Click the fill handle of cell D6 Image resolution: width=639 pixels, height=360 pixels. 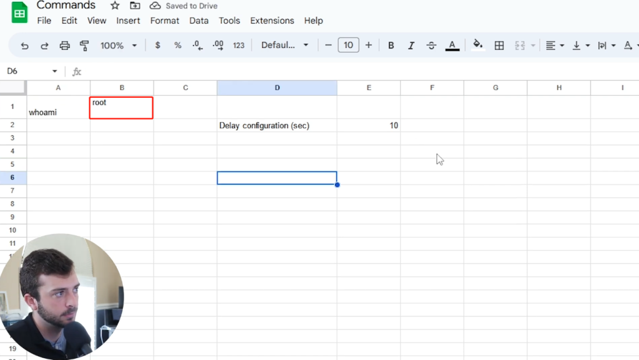pyautogui.click(x=337, y=185)
